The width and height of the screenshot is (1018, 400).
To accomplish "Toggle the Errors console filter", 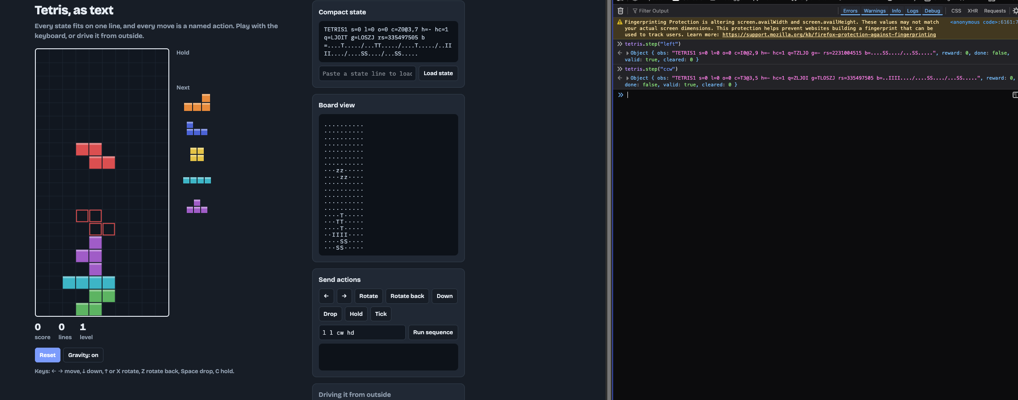I will click(850, 11).
